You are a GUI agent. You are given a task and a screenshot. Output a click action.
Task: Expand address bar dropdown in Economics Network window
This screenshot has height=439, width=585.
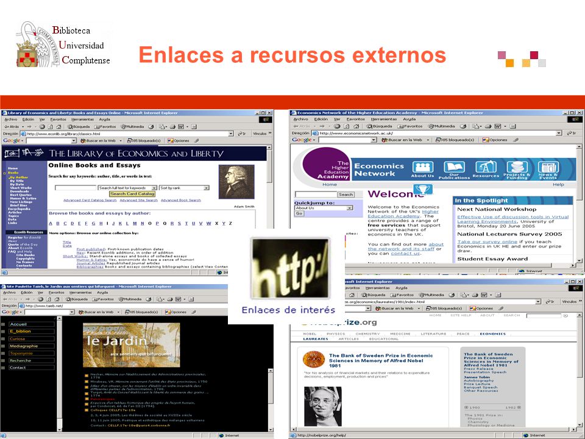(559, 133)
